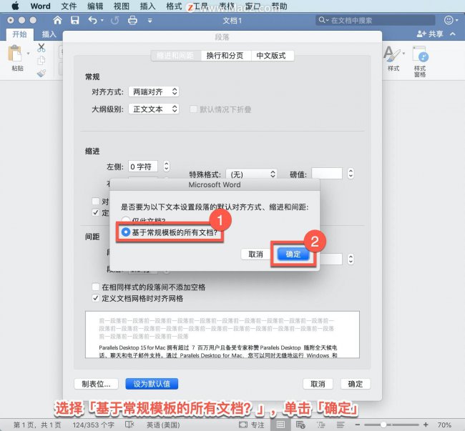
Task: Open the Undo history dropdown arrow
Action: pyautogui.click(x=102, y=20)
